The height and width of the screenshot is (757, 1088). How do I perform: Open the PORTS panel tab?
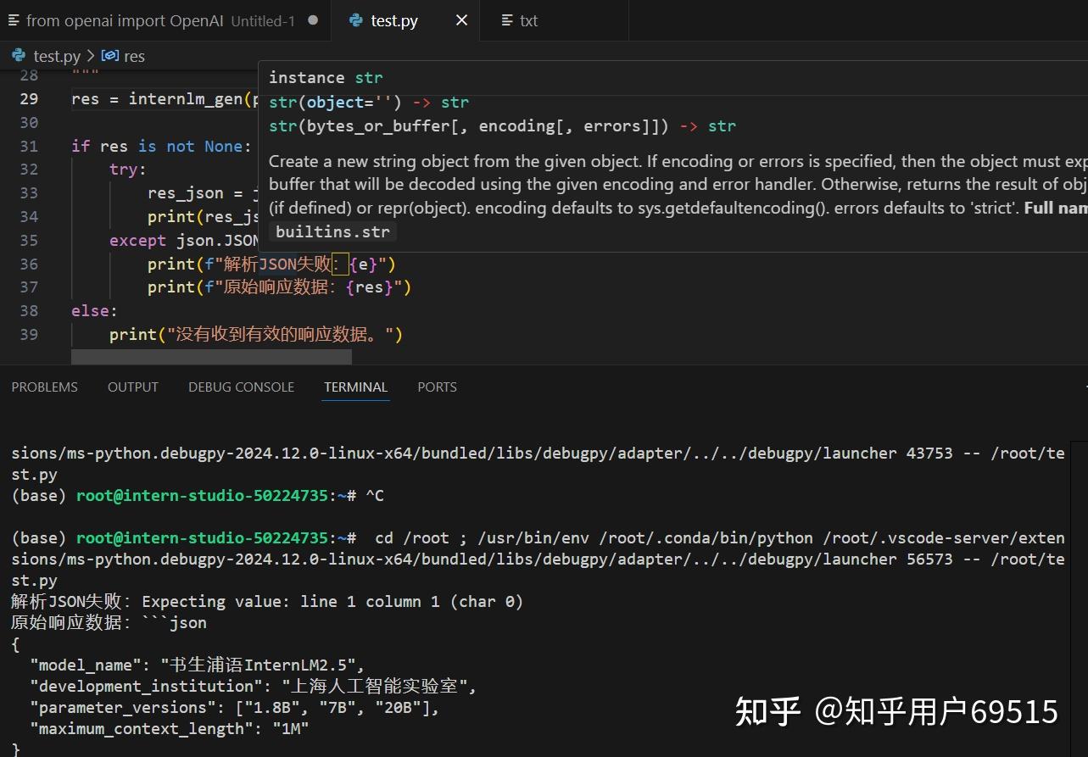click(437, 387)
